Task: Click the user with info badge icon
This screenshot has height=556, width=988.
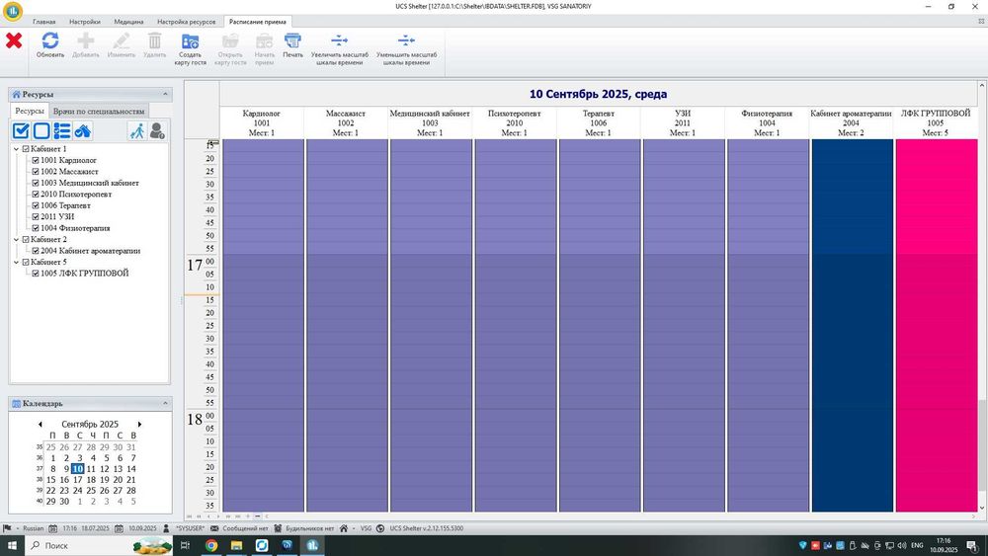Action: 157,131
